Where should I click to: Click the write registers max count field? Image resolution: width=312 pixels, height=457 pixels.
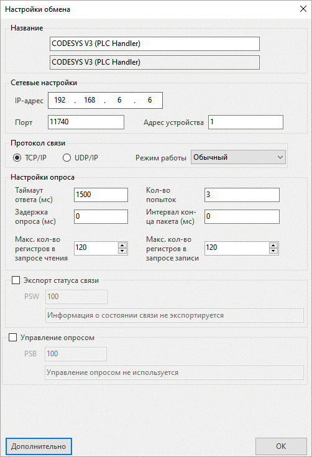237,248
